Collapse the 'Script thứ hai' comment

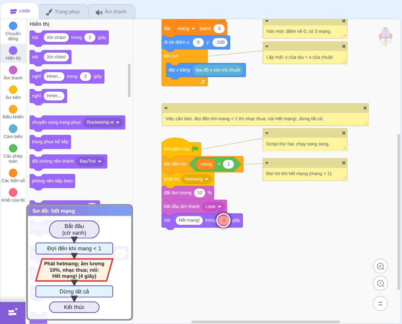pos(267,133)
